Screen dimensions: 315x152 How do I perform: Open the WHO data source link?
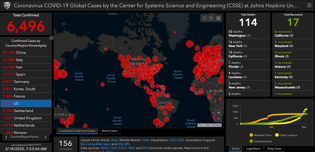104,148
